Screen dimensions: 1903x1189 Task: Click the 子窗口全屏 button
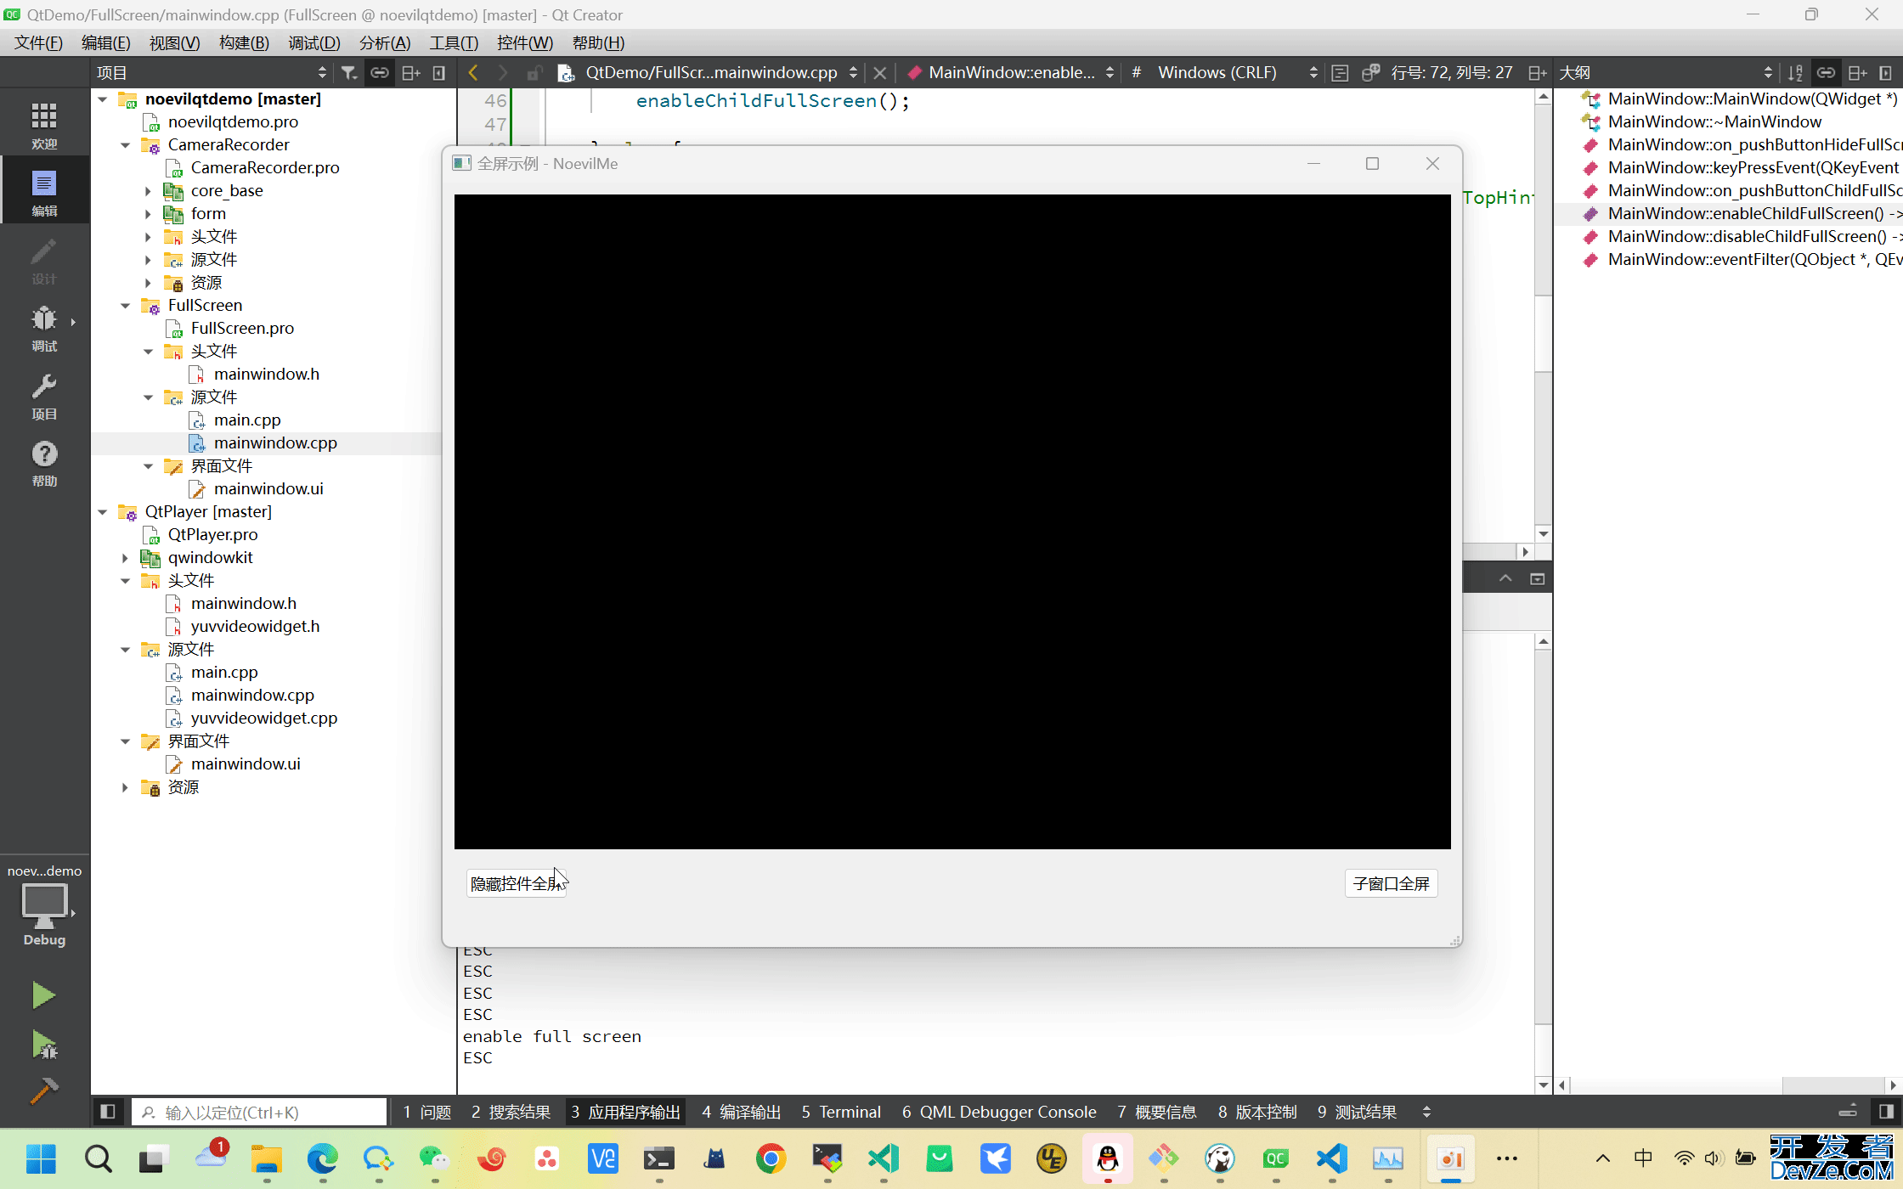click(1391, 883)
